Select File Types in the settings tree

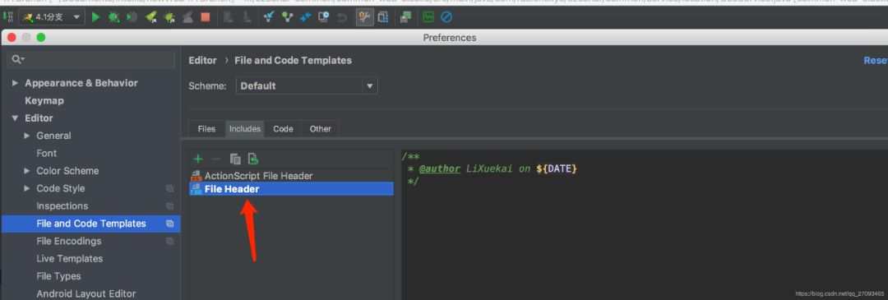[x=58, y=276]
